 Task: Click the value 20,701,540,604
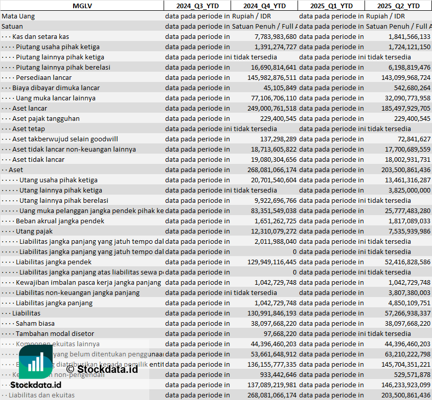[x=274, y=180]
